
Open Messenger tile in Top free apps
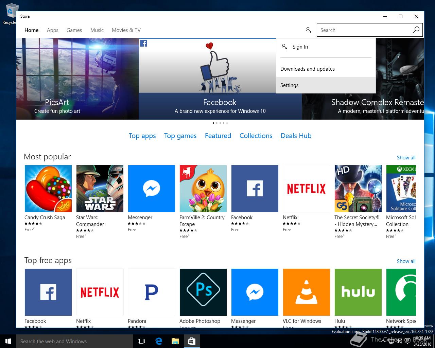point(255,292)
